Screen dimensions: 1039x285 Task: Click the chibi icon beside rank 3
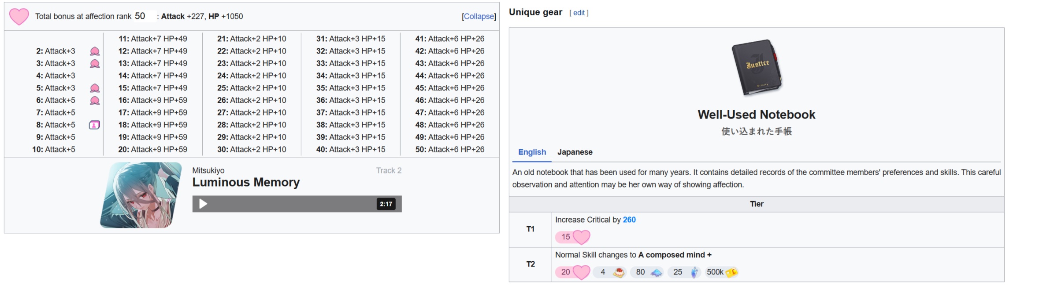tap(95, 64)
